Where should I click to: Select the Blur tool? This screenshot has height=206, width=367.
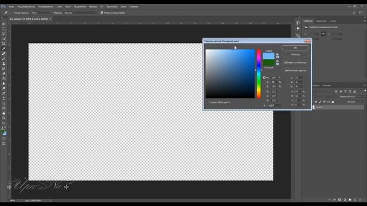click(x=4, y=84)
